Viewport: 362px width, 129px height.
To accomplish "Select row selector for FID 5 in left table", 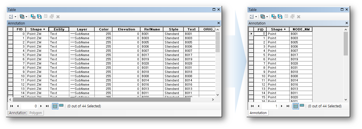I will point(10,55).
